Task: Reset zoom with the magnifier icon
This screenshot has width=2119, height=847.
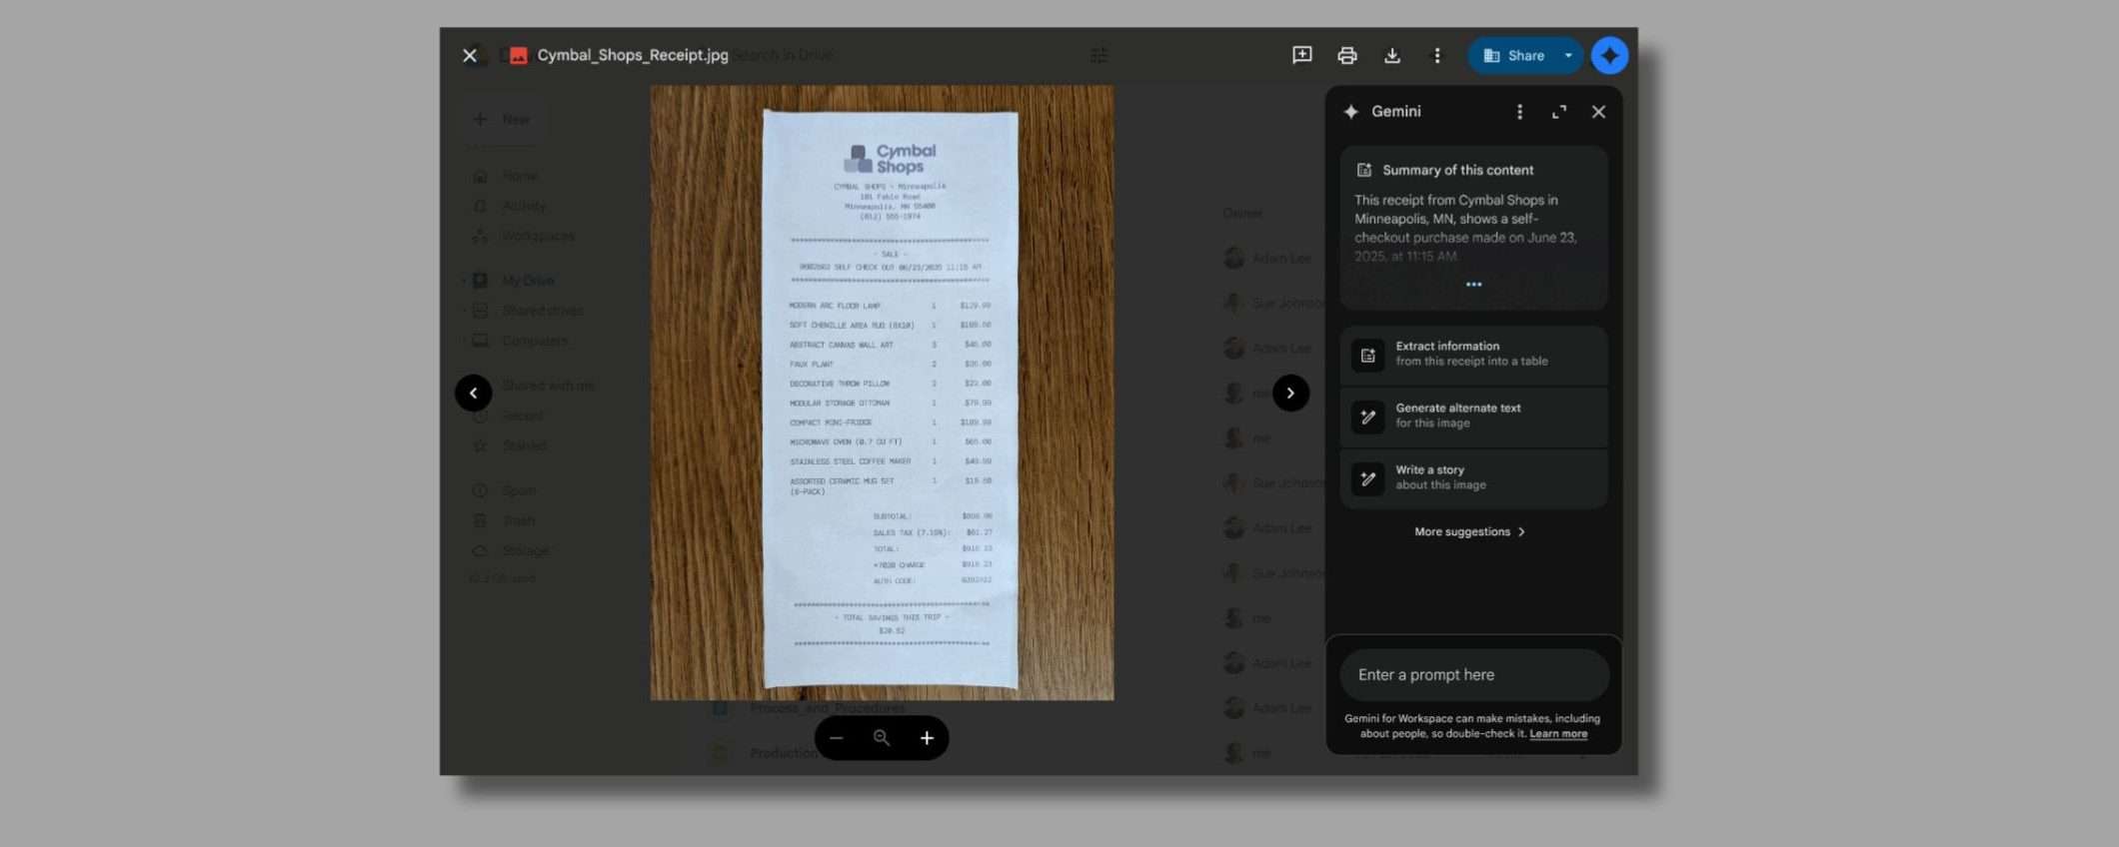Action: (x=882, y=738)
